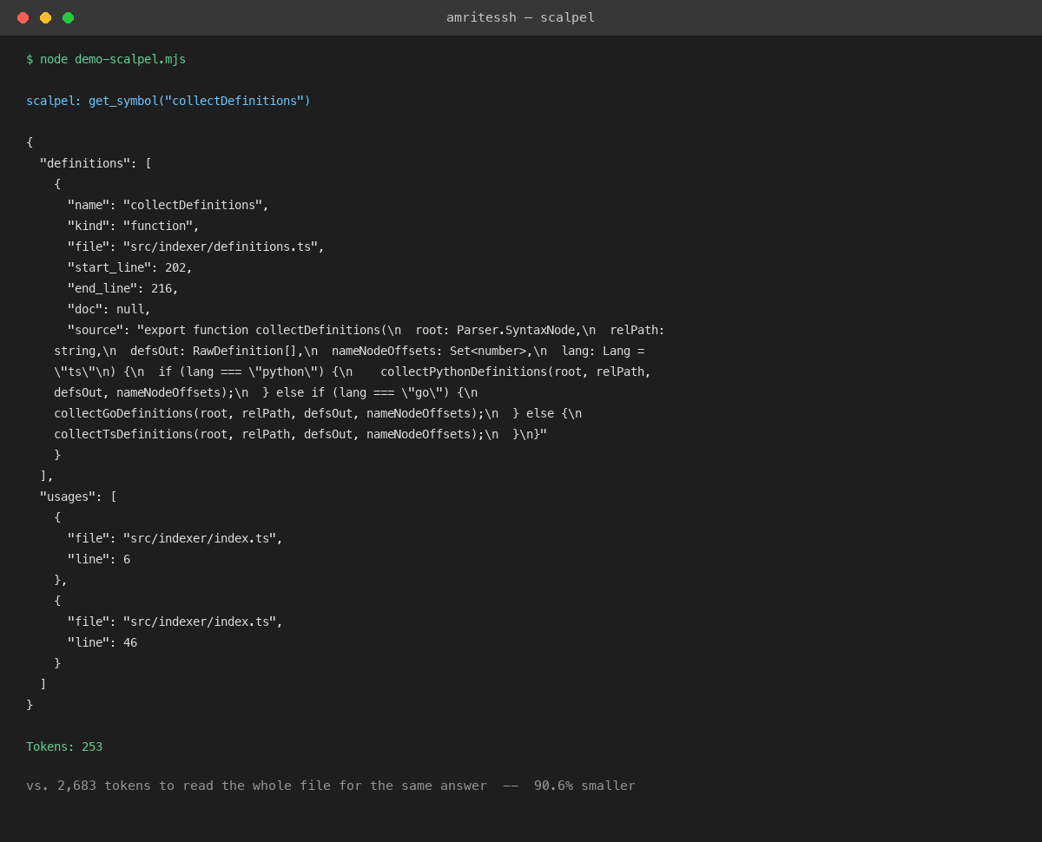1042x842 pixels.
Task: Click the "start_line": 202 line
Action: coord(130,267)
